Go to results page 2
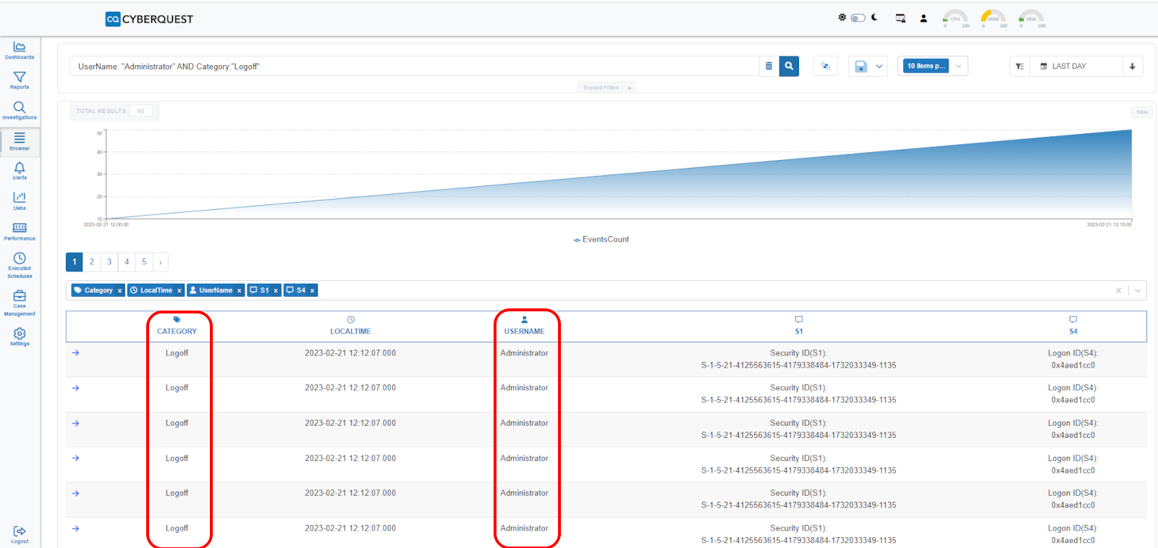Image resolution: width=1158 pixels, height=548 pixels. (92, 262)
